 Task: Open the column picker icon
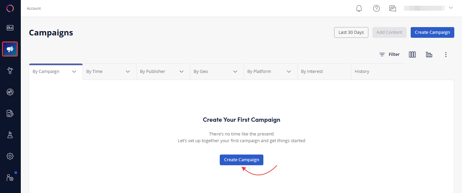coord(412,55)
